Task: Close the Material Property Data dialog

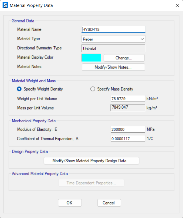Action: tap(177, 5)
